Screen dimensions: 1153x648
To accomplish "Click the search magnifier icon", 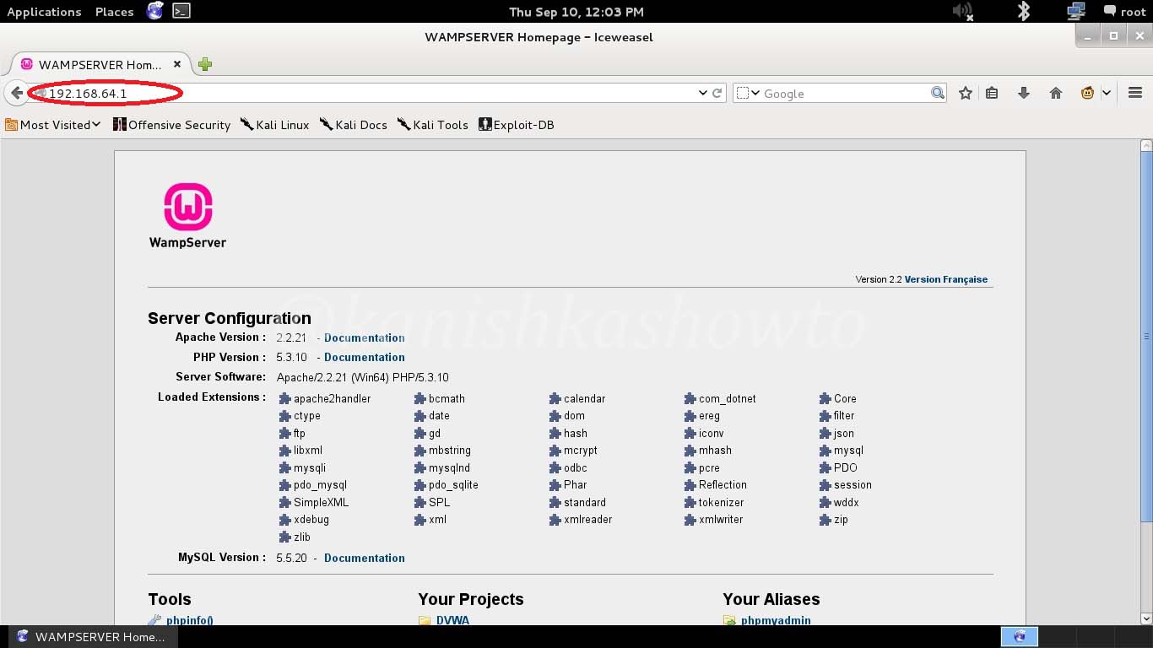I will point(938,93).
